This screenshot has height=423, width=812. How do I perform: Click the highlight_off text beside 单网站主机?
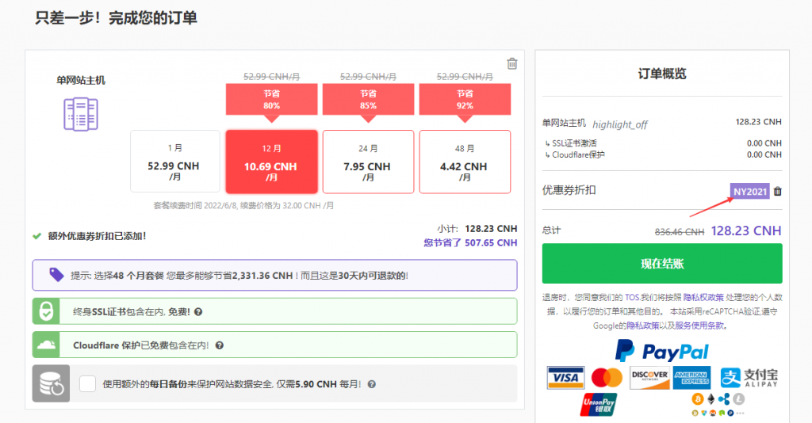pyautogui.click(x=620, y=124)
